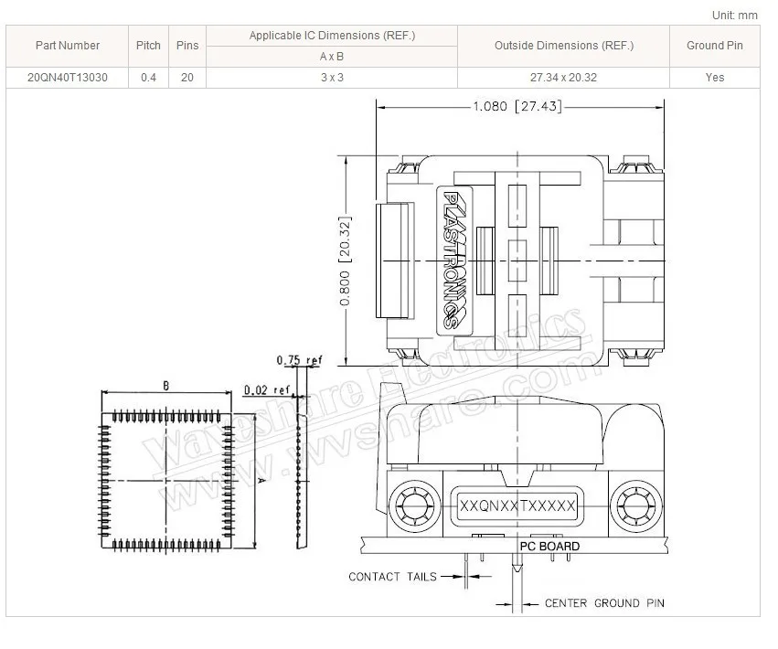778x649 pixels.
Task: Click the "B" dimension label above the IC outline
Action: (x=166, y=386)
